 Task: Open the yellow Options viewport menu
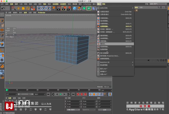tap(25, 13)
